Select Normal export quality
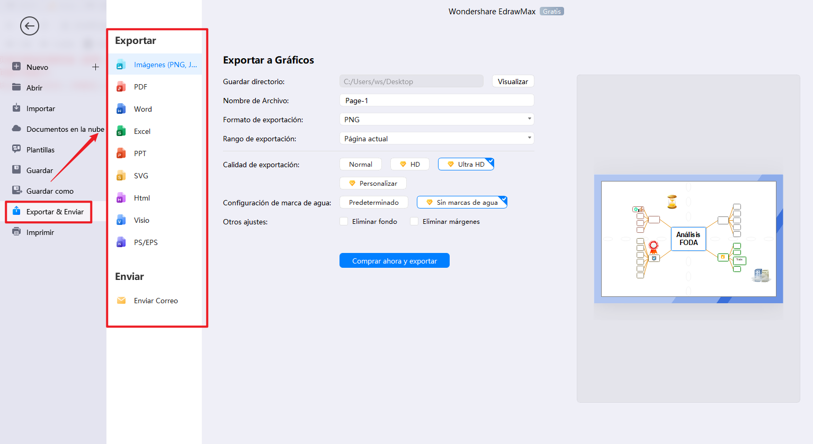The image size is (813, 444). point(360,164)
